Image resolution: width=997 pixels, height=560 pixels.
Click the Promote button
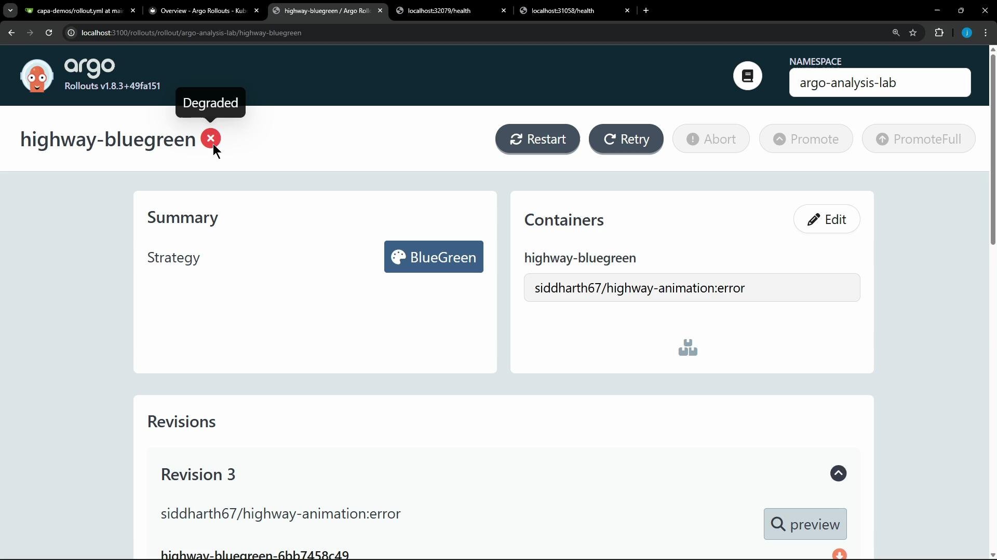806,139
